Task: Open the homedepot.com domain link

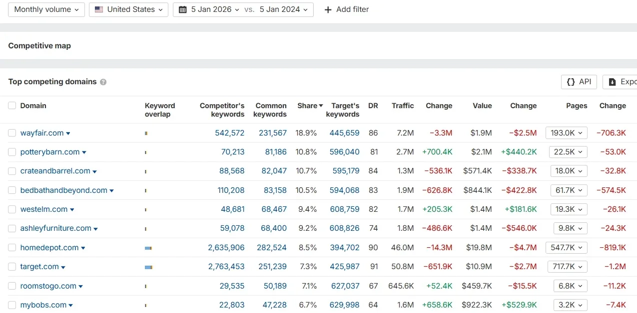Action: 49,248
